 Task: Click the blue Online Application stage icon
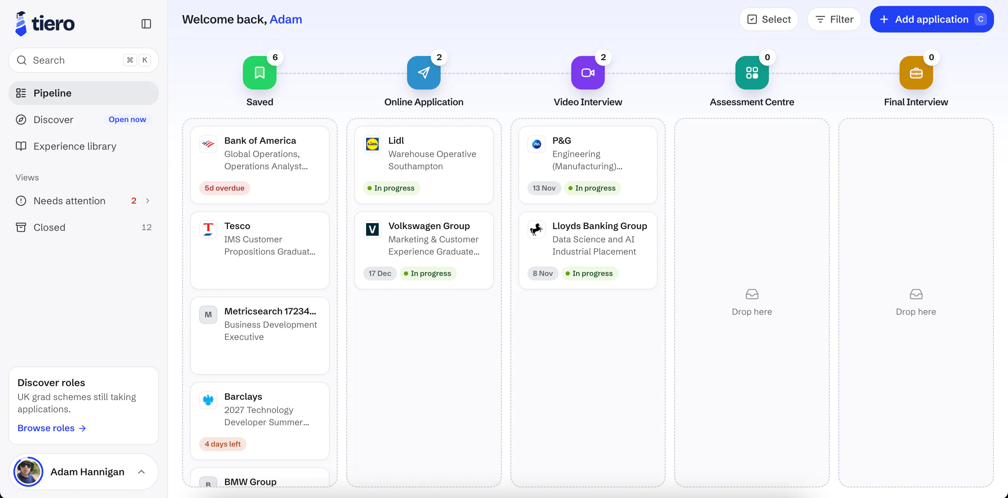(423, 73)
